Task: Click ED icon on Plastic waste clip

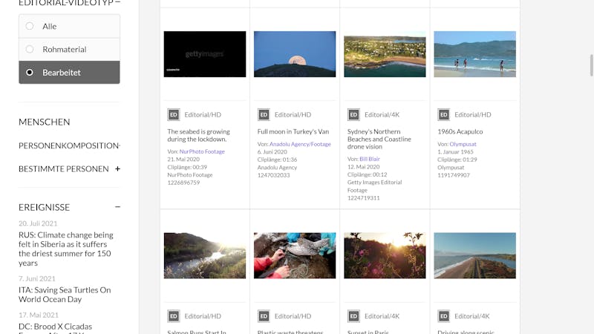Action: pos(264,316)
